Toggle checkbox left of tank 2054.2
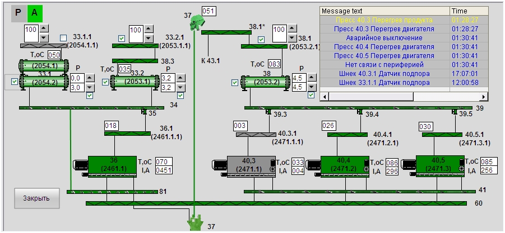This screenshot has height=233, width=505. point(15,82)
